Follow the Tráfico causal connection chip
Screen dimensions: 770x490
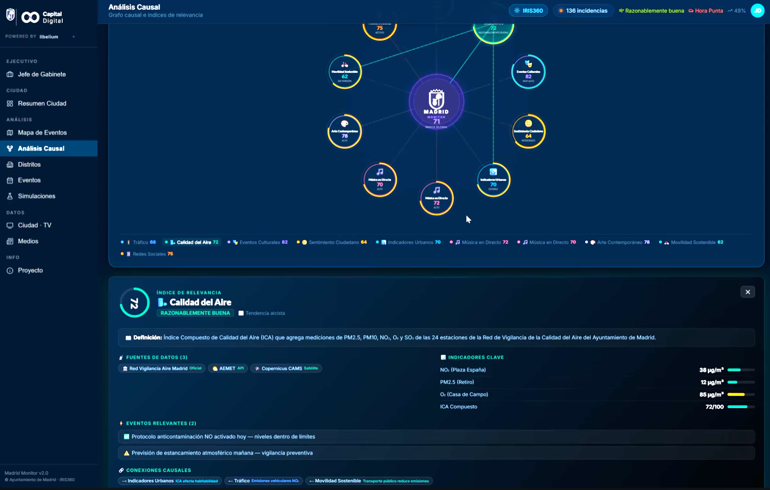(264, 481)
